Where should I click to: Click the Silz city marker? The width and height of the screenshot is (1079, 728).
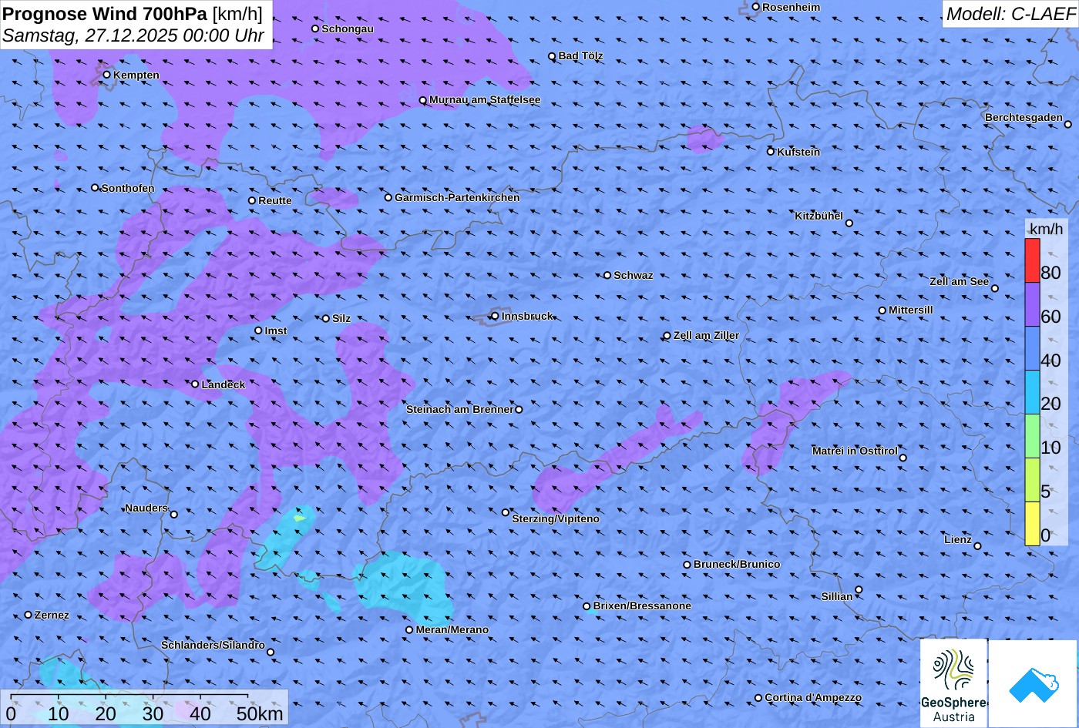tap(326, 318)
